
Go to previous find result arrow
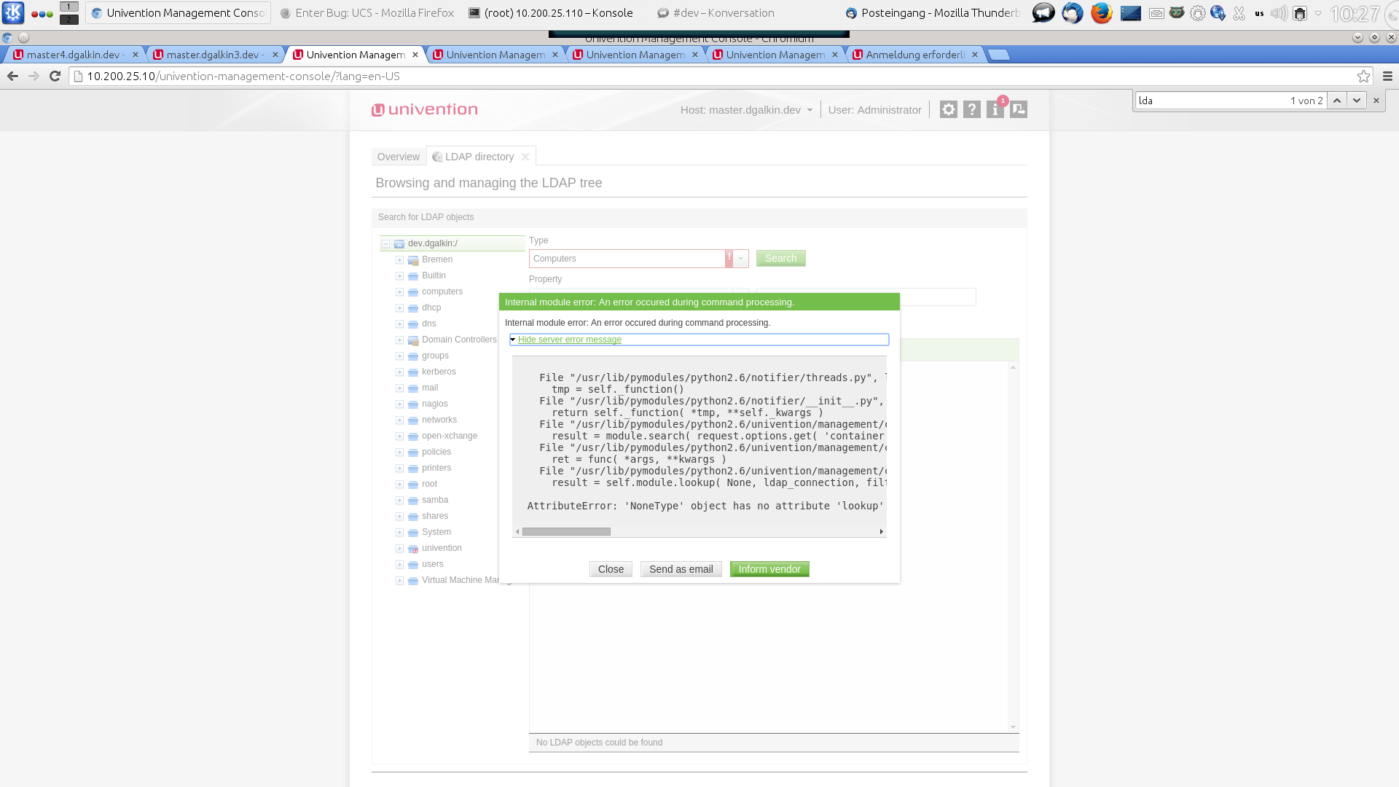[x=1337, y=101]
